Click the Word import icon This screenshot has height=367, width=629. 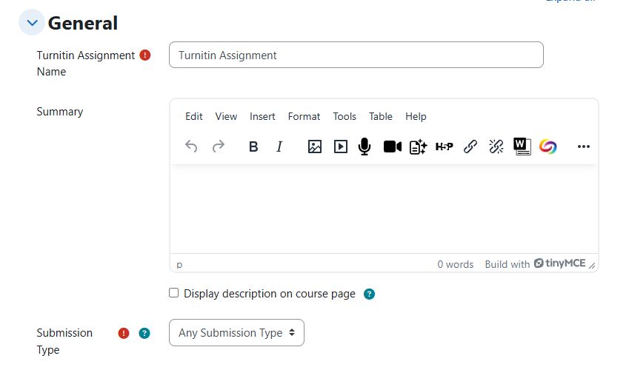(522, 147)
